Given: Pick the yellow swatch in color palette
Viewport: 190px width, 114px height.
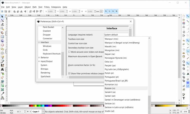Looking at the screenshot, I should coord(36,106).
